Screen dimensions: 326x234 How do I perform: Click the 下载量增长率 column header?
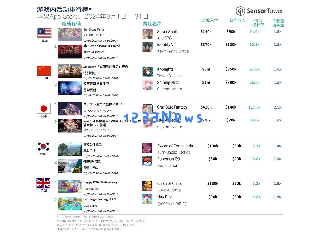pos(278,24)
